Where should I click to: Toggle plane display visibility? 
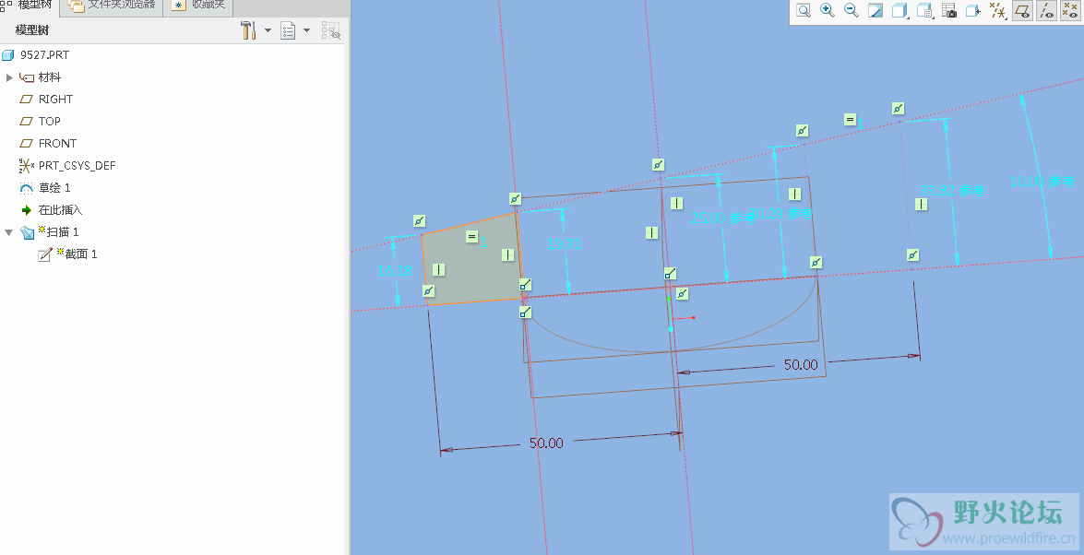click(1022, 10)
